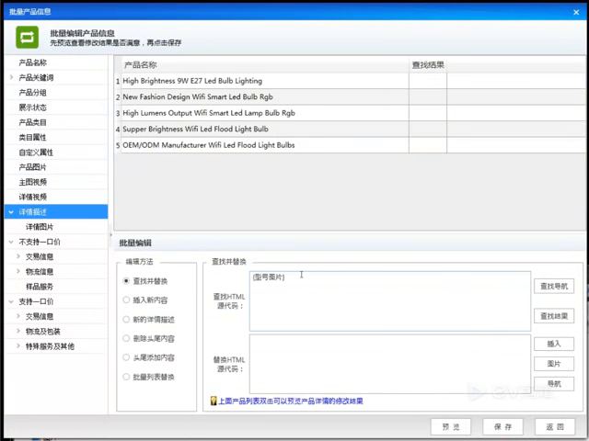Go to 类目属性 in sidebar
589x441 pixels.
33,137
